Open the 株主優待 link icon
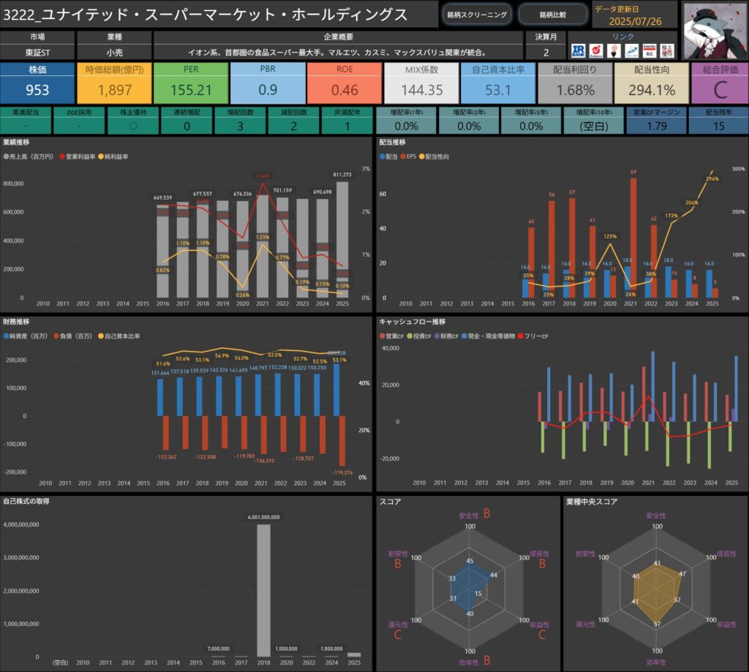The image size is (749, 672). (x=667, y=50)
